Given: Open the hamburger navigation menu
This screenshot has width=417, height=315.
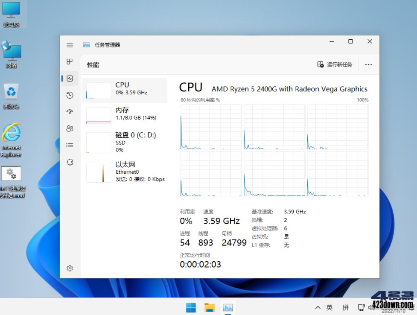Looking at the screenshot, I should point(70,45).
